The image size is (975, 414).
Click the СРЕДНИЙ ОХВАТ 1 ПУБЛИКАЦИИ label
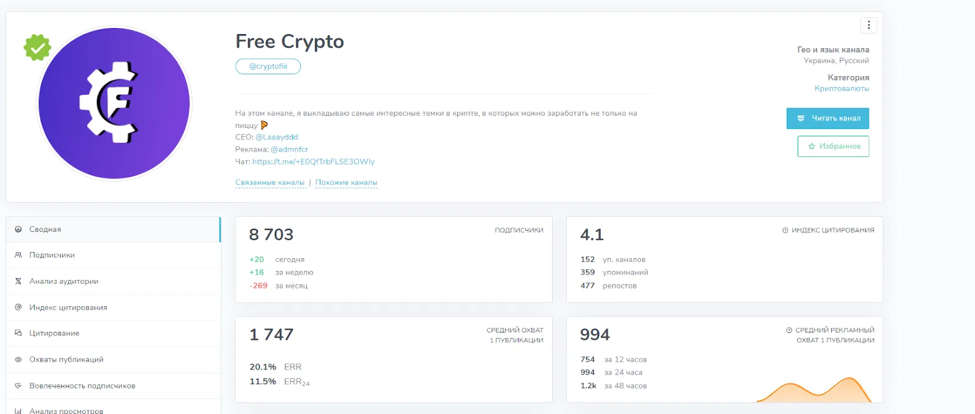click(515, 335)
